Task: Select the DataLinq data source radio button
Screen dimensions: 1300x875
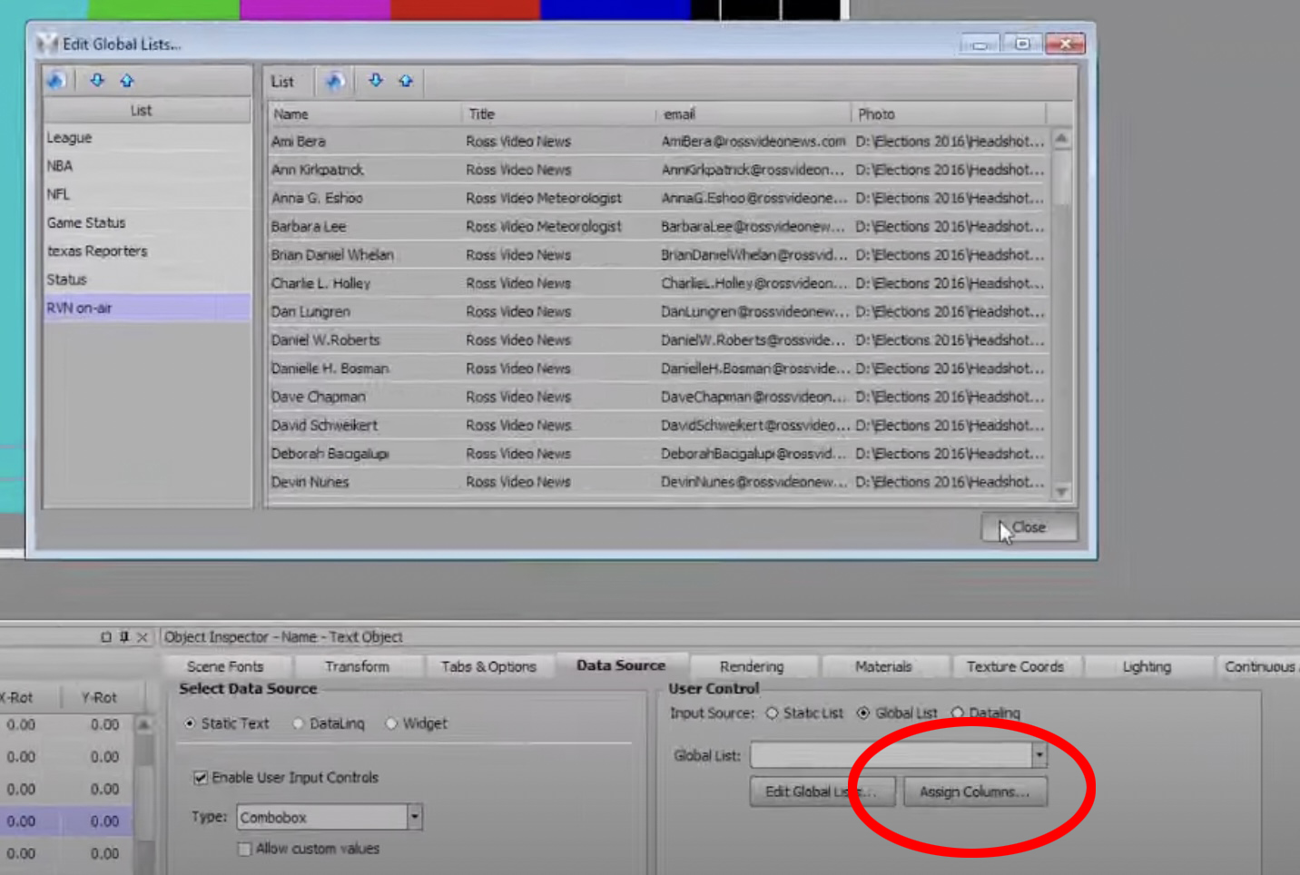Action: pos(298,723)
